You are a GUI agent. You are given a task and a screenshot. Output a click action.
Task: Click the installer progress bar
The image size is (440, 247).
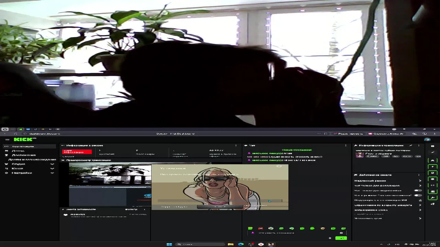coord(220,201)
